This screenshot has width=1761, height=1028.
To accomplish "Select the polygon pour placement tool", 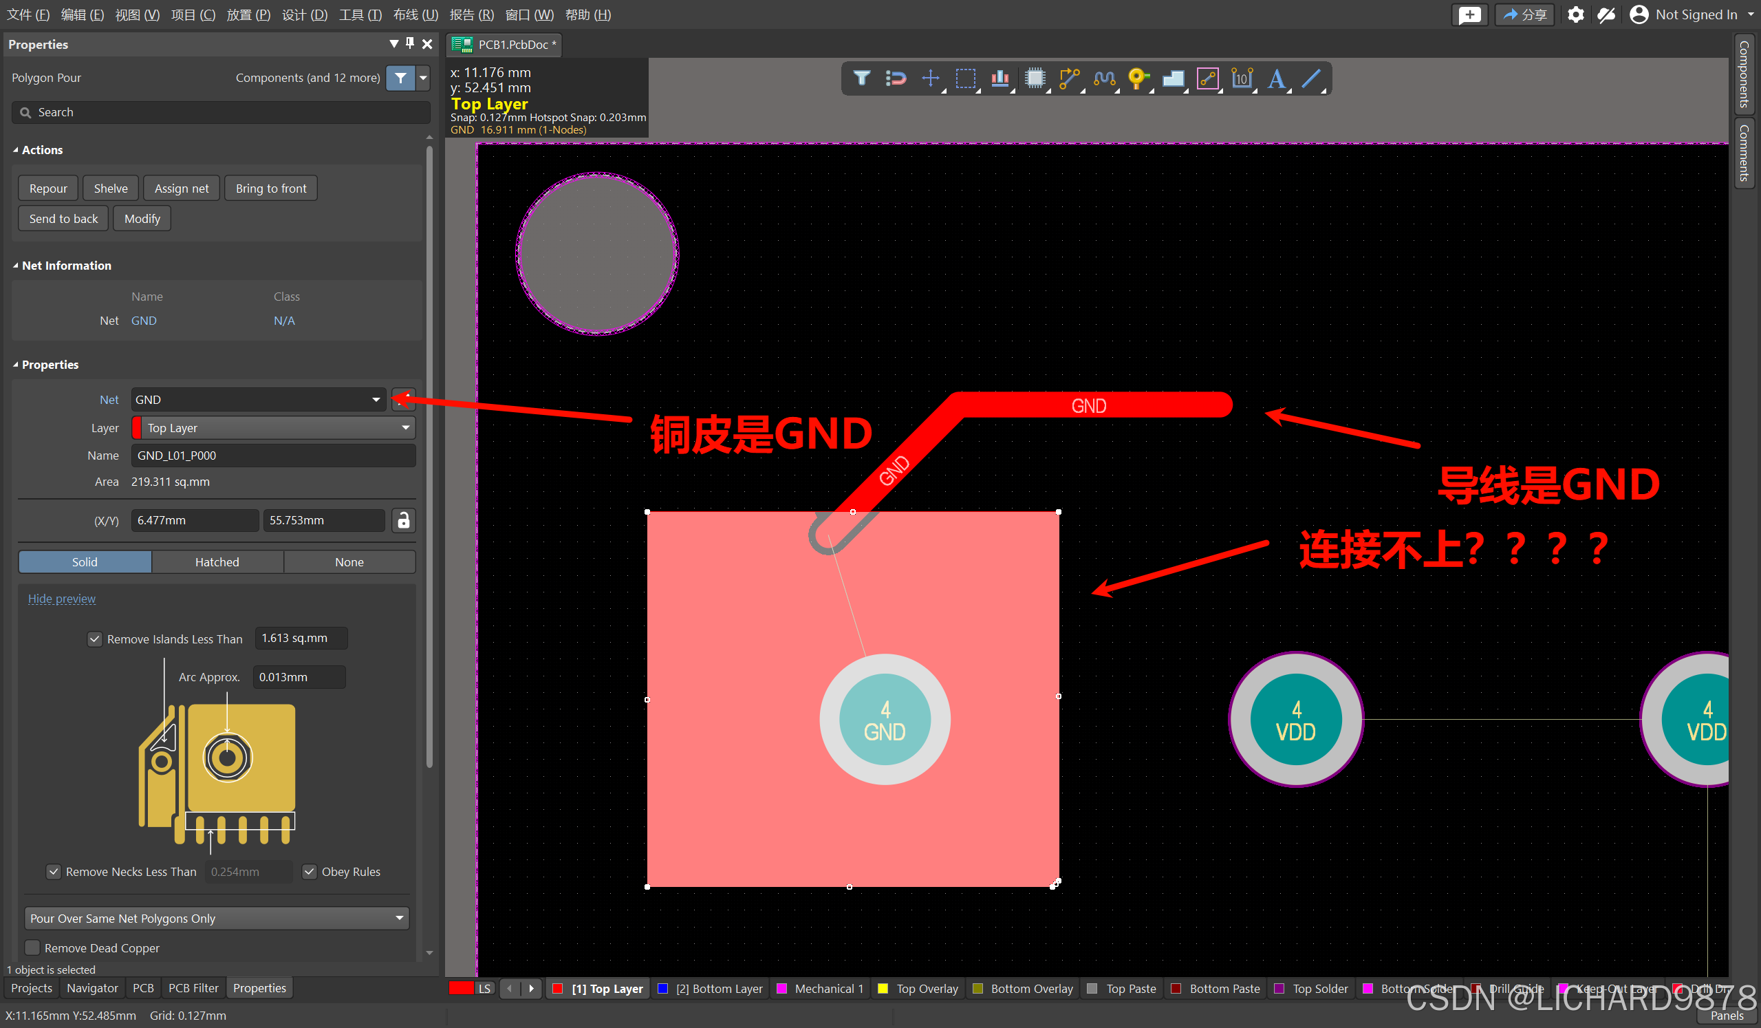I will pos(1173,78).
